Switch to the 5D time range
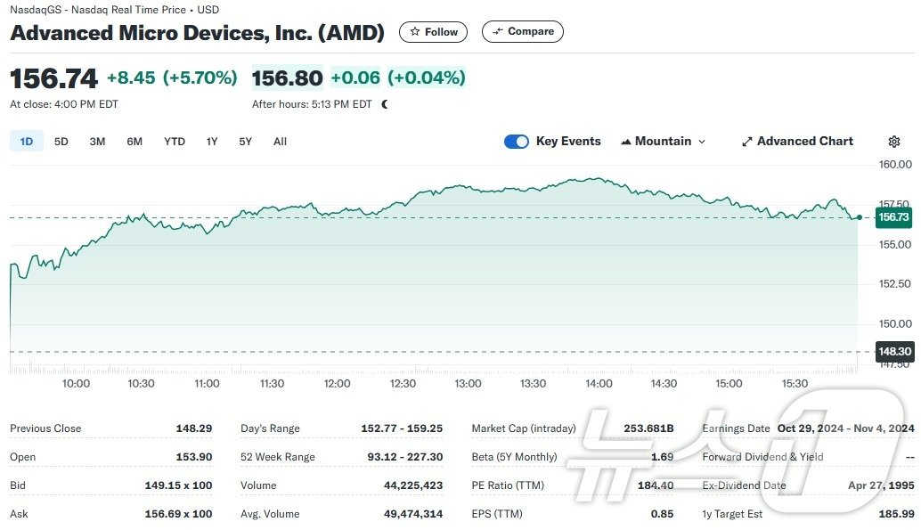 [61, 141]
